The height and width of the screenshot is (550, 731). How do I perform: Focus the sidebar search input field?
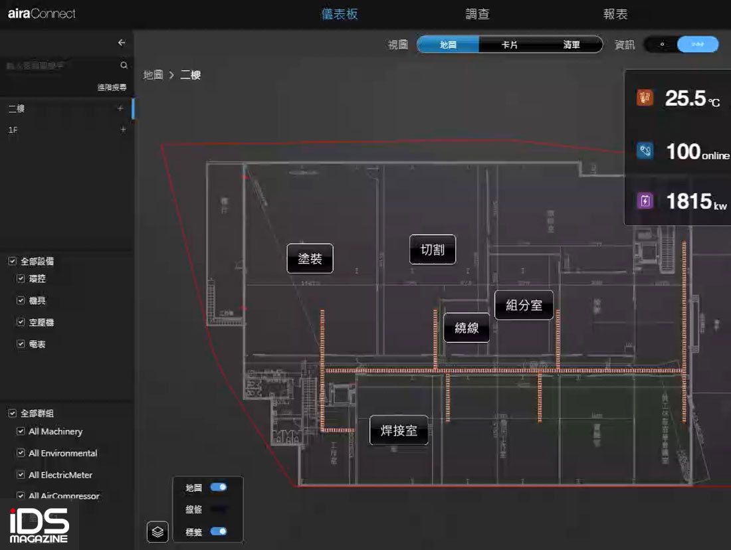coord(60,65)
